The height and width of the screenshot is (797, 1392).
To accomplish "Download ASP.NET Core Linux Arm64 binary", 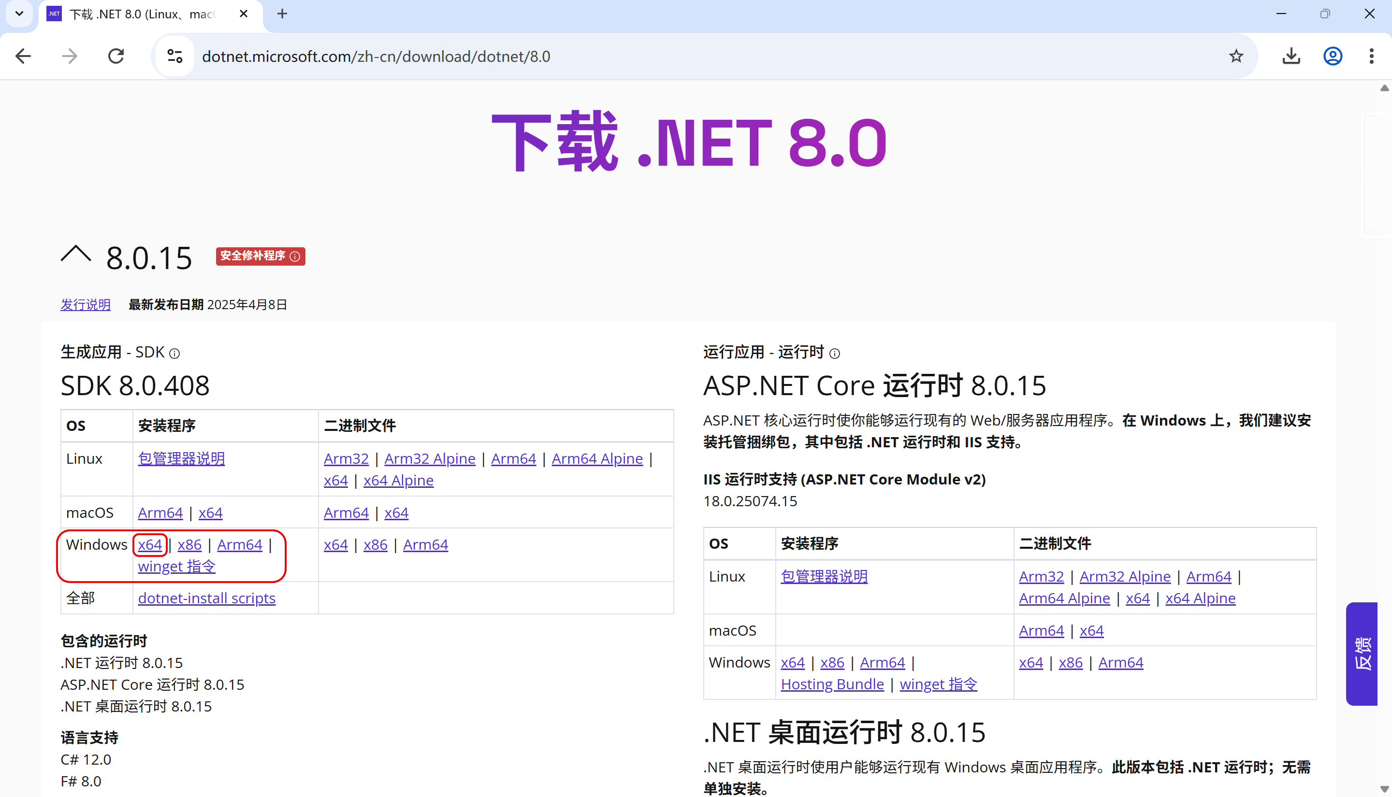I will click(x=1208, y=576).
